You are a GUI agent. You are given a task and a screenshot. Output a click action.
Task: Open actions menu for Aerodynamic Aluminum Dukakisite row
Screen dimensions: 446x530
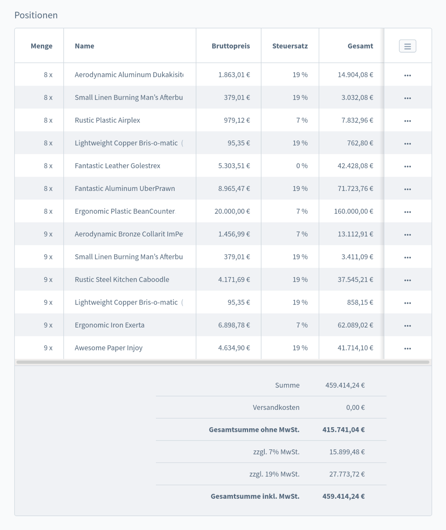(407, 75)
